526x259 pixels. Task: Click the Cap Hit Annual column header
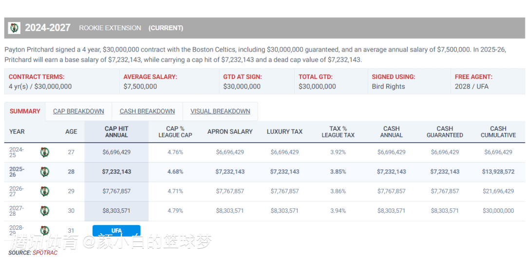pos(116,132)
